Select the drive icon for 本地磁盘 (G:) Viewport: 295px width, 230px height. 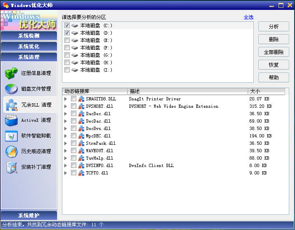pyautogui.click(x=75, y=55)
